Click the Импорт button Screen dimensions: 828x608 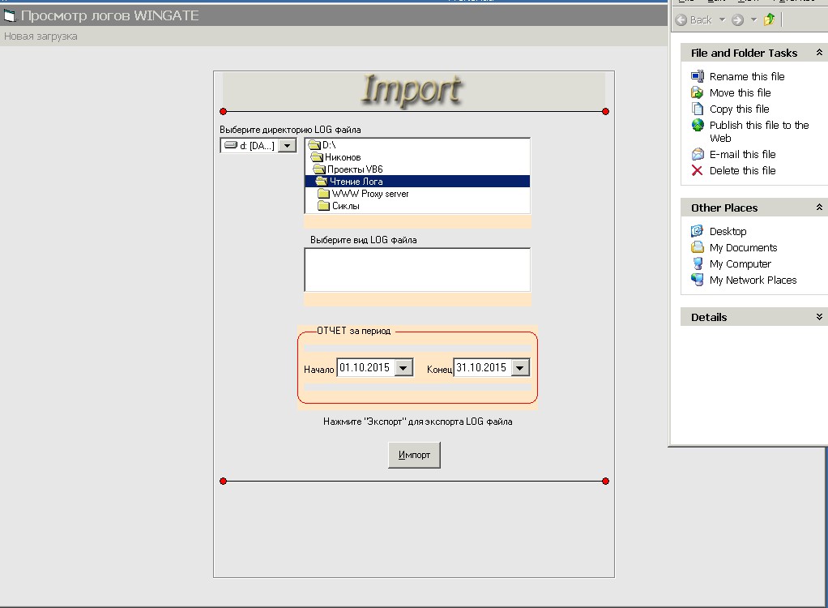414,455
